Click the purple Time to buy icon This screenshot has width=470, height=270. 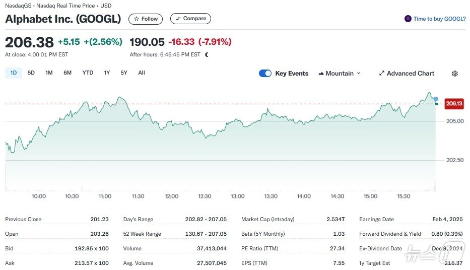[x=408, y=19]
